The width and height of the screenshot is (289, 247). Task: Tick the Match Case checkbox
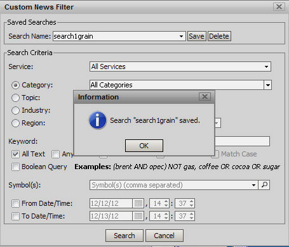click(216, 154)
